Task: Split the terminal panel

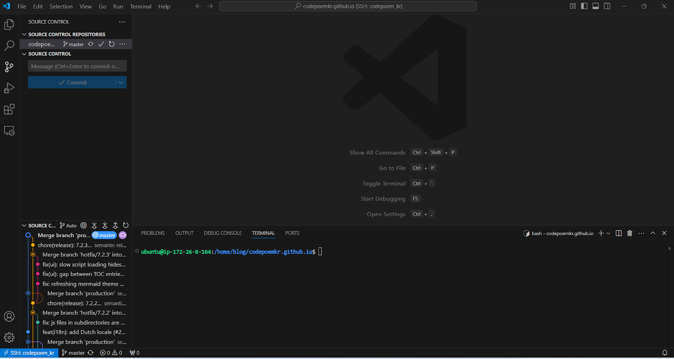Action: tap(619, 233)
